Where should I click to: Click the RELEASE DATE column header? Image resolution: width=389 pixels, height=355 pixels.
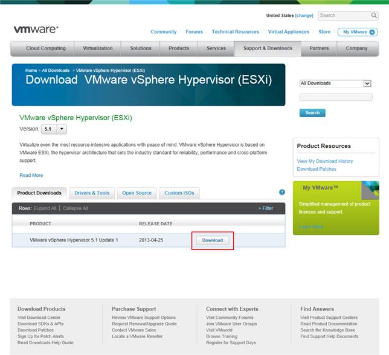click(x=156, y=224)
